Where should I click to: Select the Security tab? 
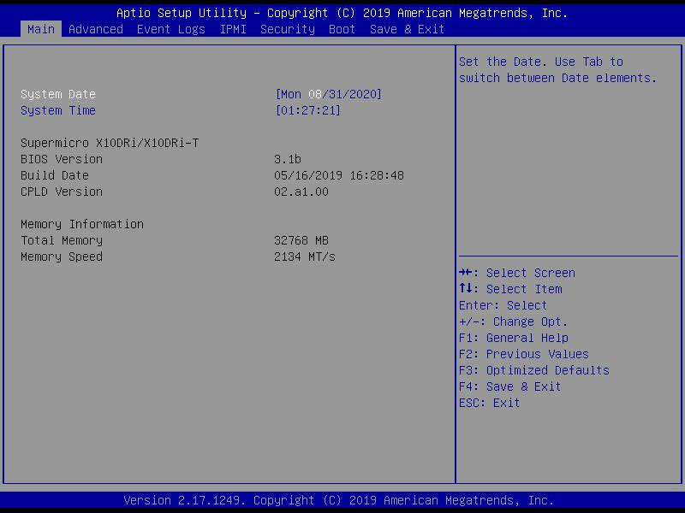point(288,29)
